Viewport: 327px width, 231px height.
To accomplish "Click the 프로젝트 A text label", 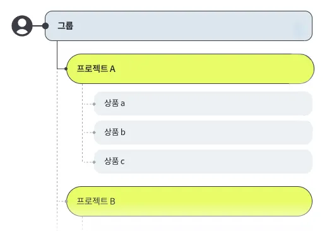I will coord(96,69).
